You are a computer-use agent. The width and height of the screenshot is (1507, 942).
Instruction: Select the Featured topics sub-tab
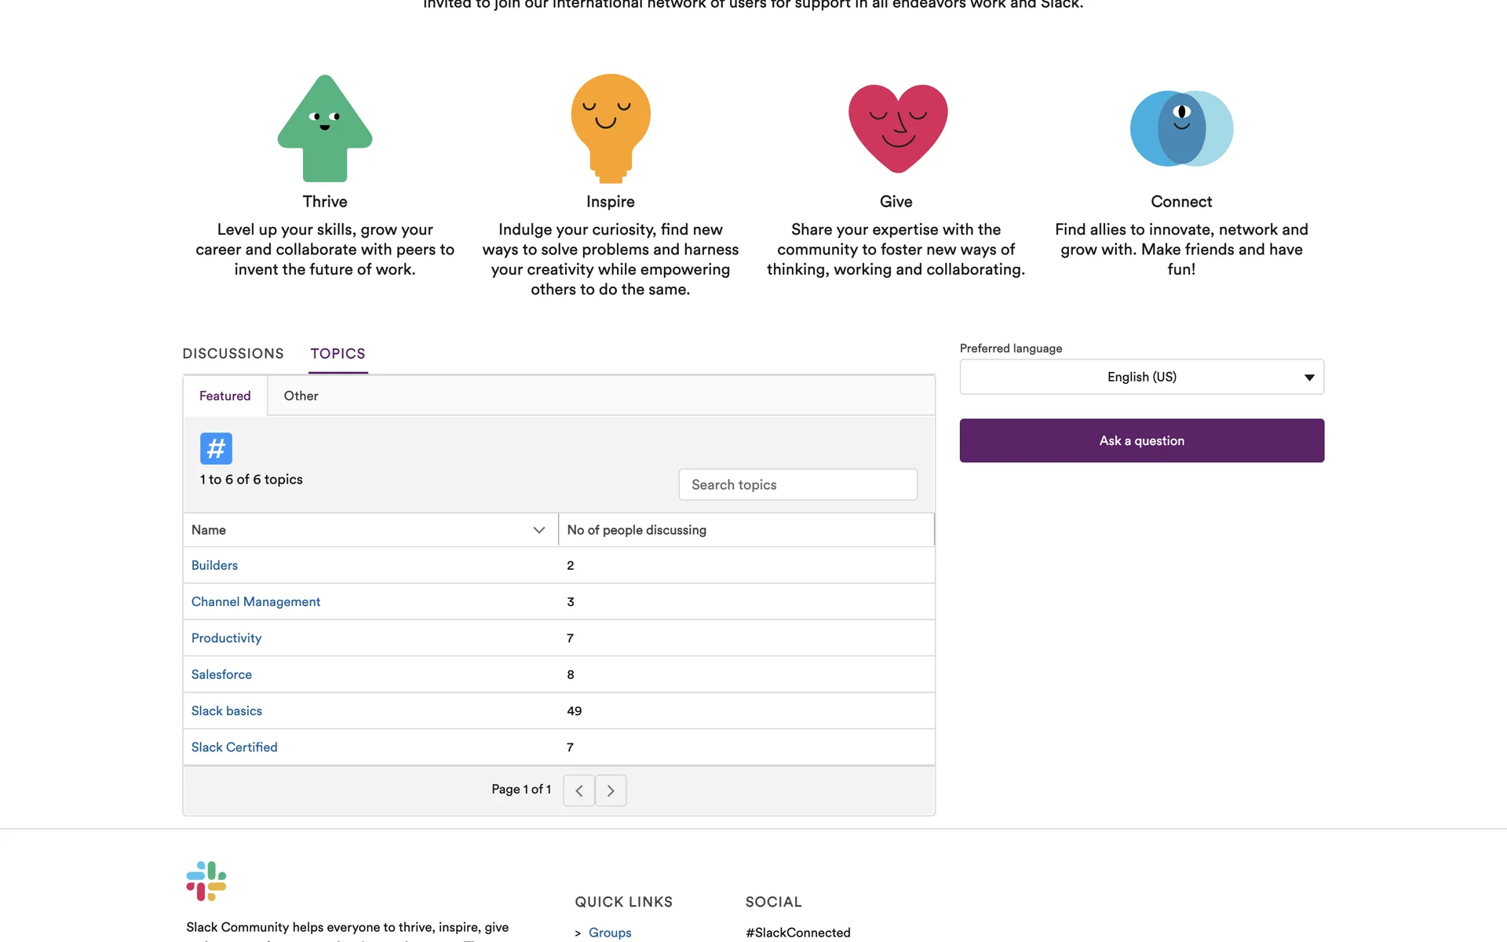(x=224, y=396)
